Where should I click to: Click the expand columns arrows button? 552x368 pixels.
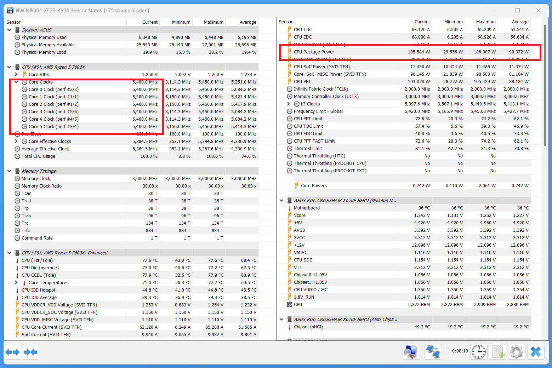[13, 352]
